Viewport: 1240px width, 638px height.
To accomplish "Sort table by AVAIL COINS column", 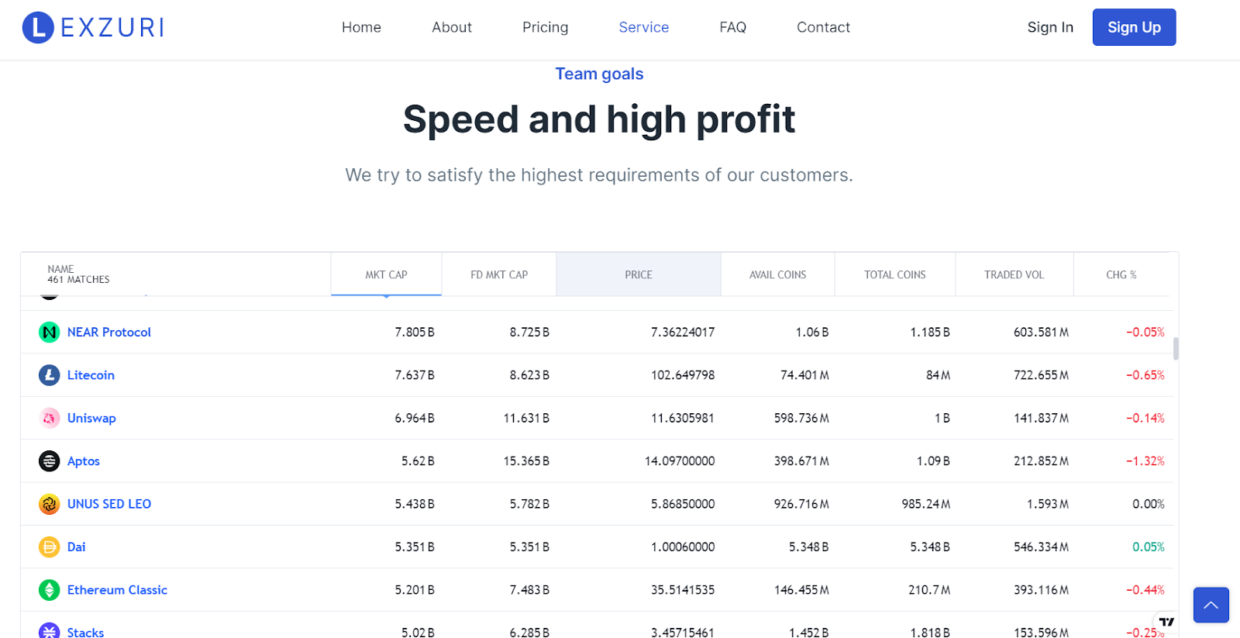I will click(777, 274).
